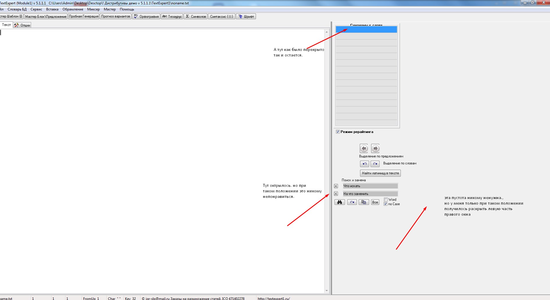Open the Миксер menu
Screen dimensions: 550x300
(x=93, y=9)
